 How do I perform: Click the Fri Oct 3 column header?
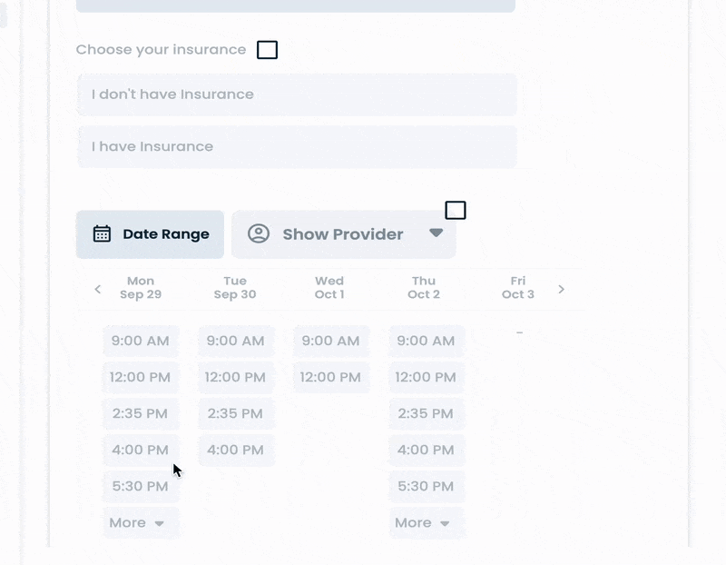[x=518, y=288]
